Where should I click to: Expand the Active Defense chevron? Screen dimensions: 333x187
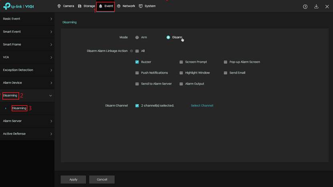click(51, 134)
